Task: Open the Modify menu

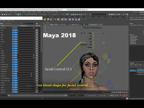Action: pos(6,12)
